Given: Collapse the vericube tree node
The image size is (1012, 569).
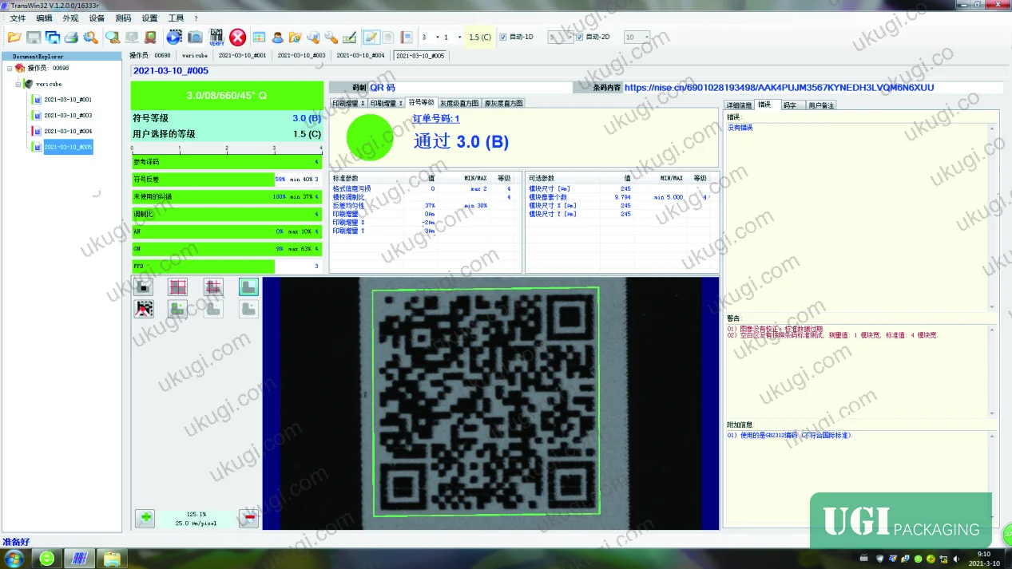Looking at the screenshot, I should point(18,84).
